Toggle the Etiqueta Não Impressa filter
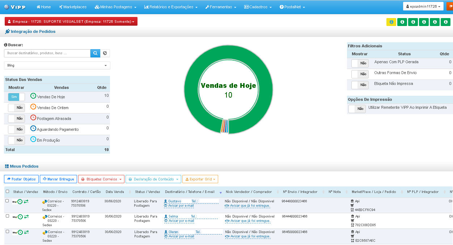The width and height of the screenshot is (453, 245). [x=360, y=85]
